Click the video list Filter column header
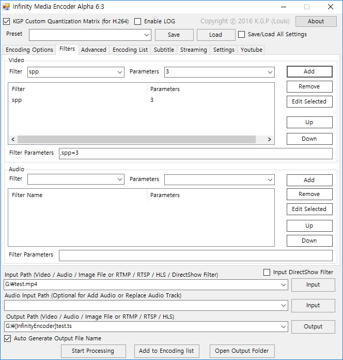343x360 pixels. (x=77, y=89)
